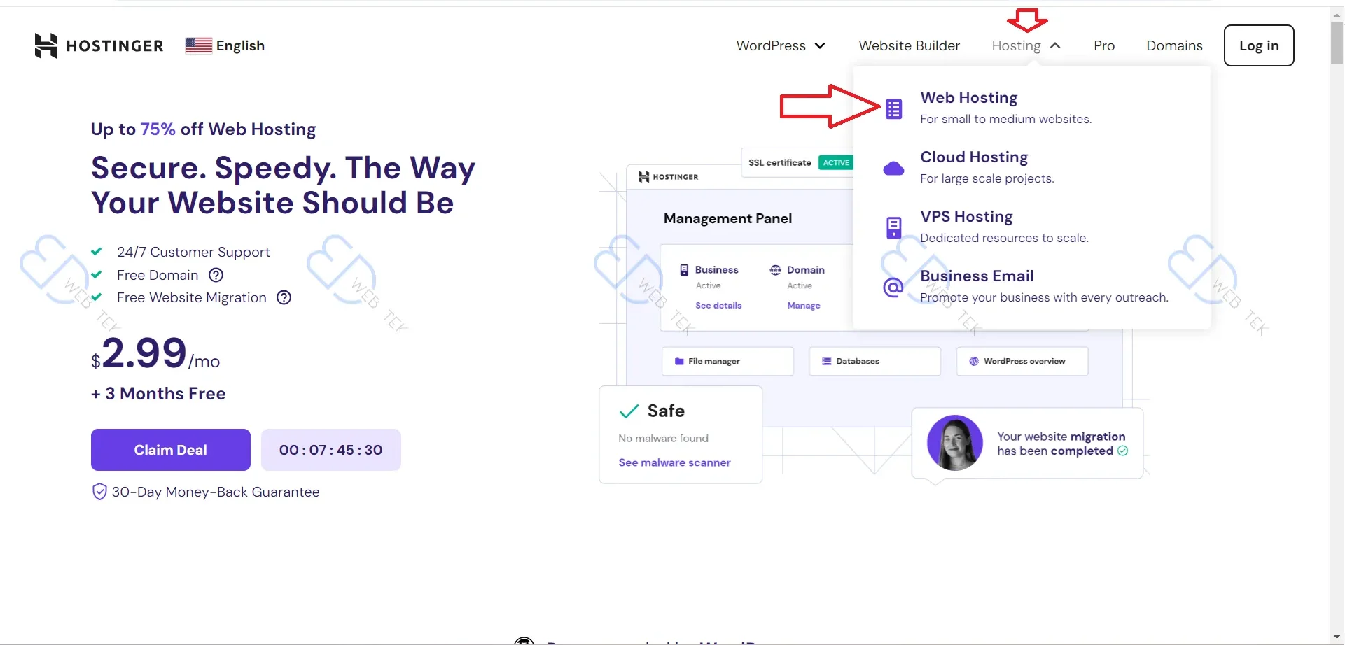The width and height of the screenshot is (1345, 645).
Task: Click the Databases button
Action: [x=874, y=362]
